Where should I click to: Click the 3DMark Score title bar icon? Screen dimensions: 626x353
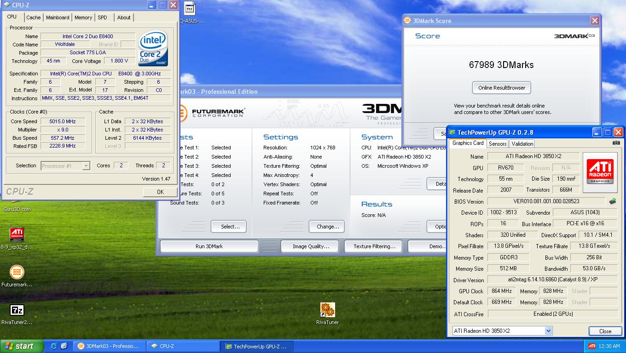click(x=407, y=21)
